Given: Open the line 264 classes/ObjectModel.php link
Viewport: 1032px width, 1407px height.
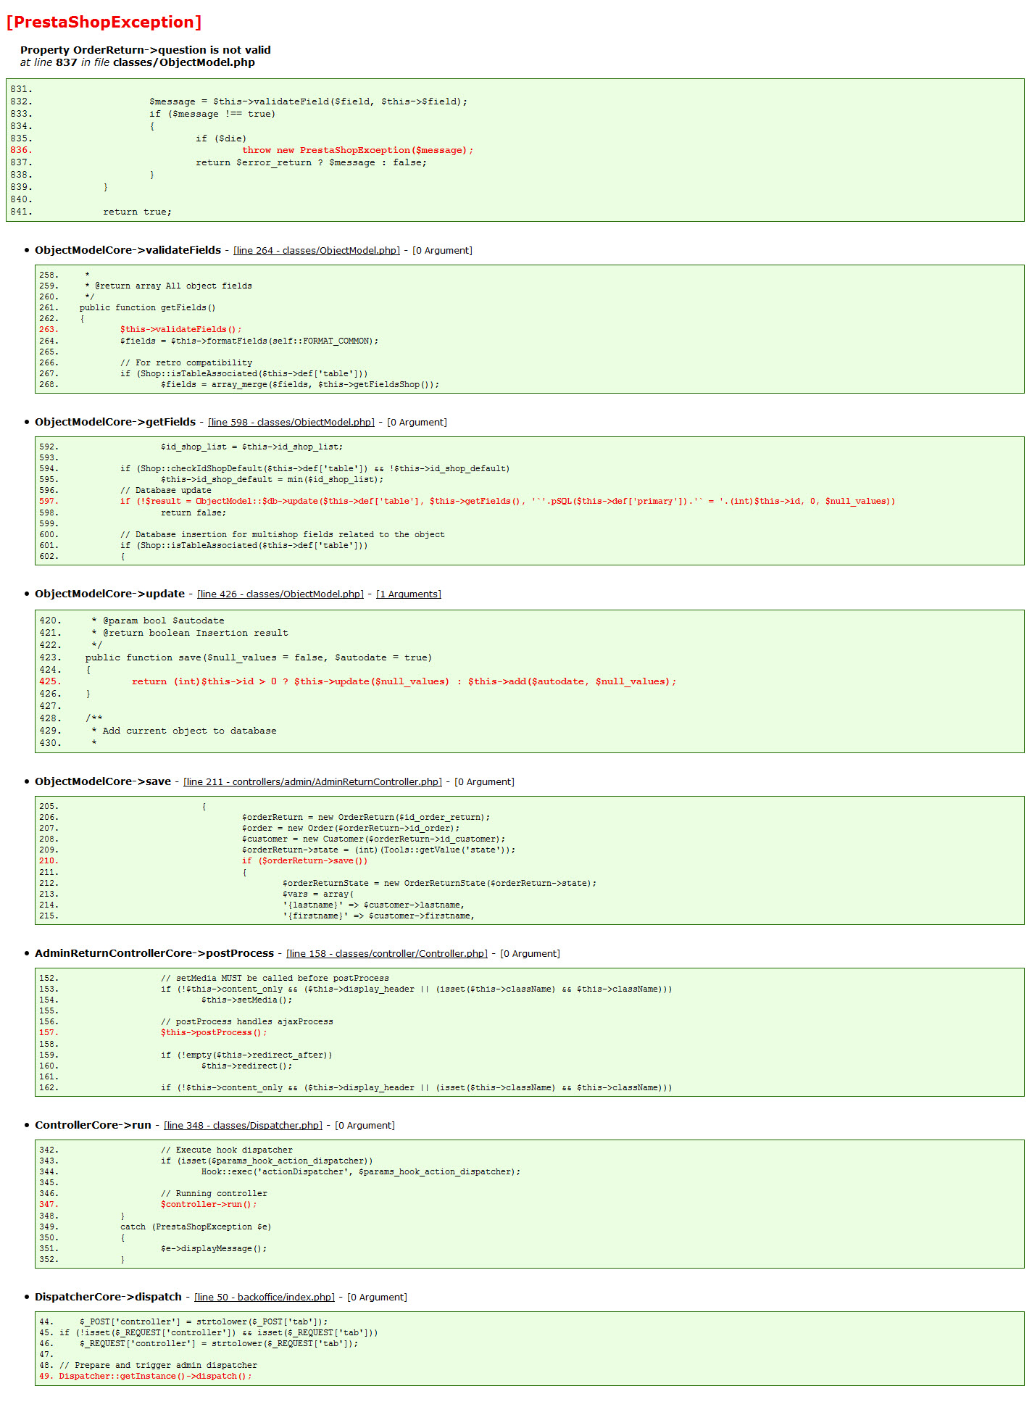Looking at the screenshot, I should click(317, 251).
